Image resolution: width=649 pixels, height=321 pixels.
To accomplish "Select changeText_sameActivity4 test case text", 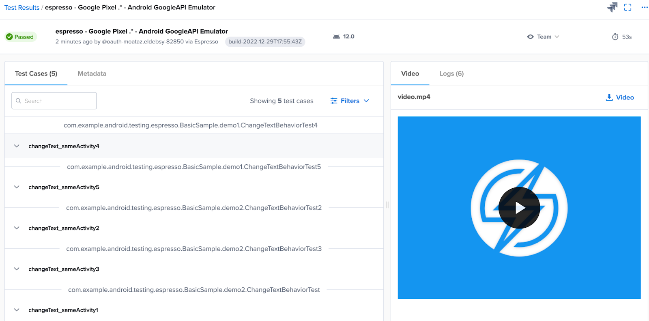I will point(64,146).
